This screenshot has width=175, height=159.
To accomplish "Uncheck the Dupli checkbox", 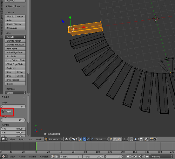I will pyautogui.click(x=3, y=111).
